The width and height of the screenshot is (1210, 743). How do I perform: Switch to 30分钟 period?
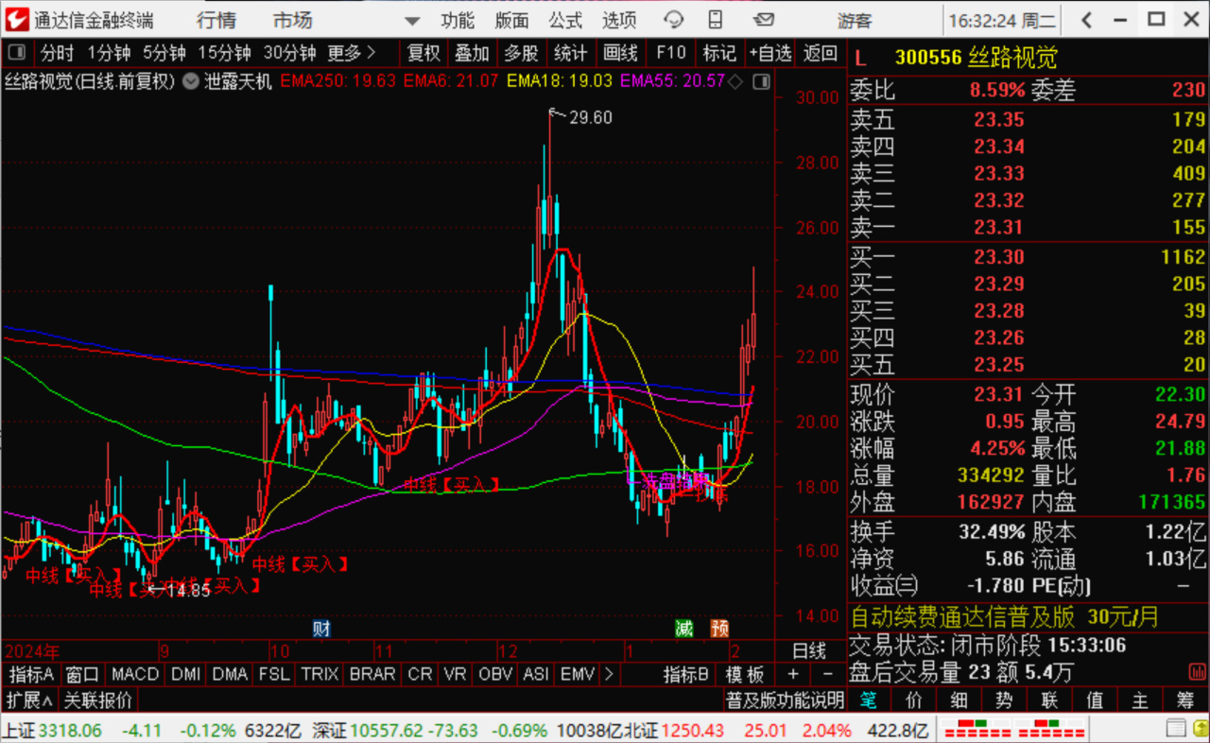tap(289, 53)
